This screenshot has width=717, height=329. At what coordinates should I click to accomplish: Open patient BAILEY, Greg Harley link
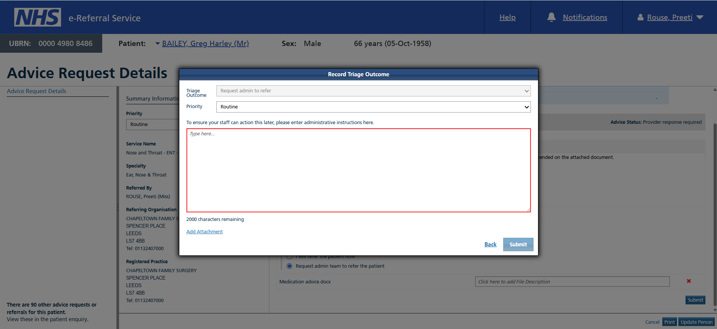coord(205,43)
